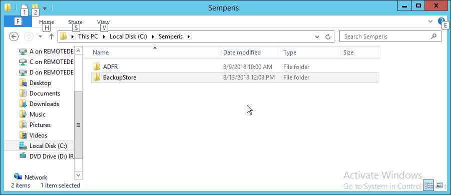
Task: Open the View ribbon tab
Action: [103, 22]
